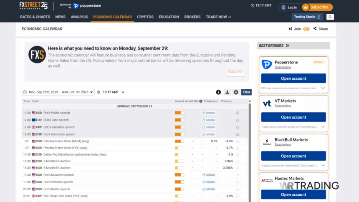359x202 pixels.
Task: Click the US flag on Pending Home Sales (MoM)
Action: pyautogui.click(x=34, y=141)
